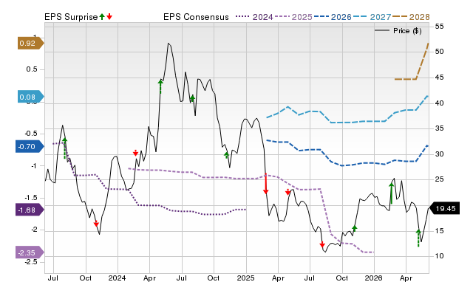Select the lilac -2.35 value tag
The height and width of the screenshot is (282, 473).
click(x=30, y=252)
